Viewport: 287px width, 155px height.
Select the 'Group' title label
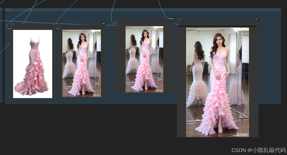(x=8, y=10)
